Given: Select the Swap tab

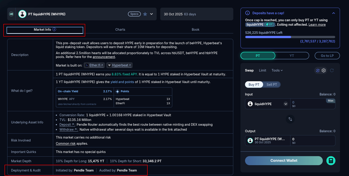Looking at the screenshot, I should pos(249,70).
